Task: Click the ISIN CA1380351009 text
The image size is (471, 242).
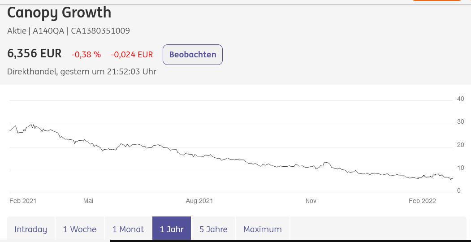Action: (x=100, y=31)
